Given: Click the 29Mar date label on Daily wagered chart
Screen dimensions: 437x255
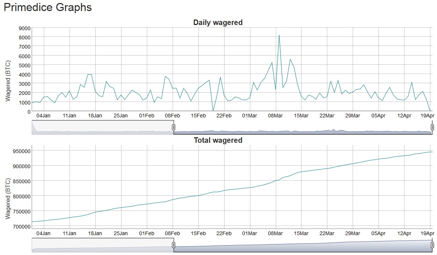Looking at the screenshot, I should 353,116.
